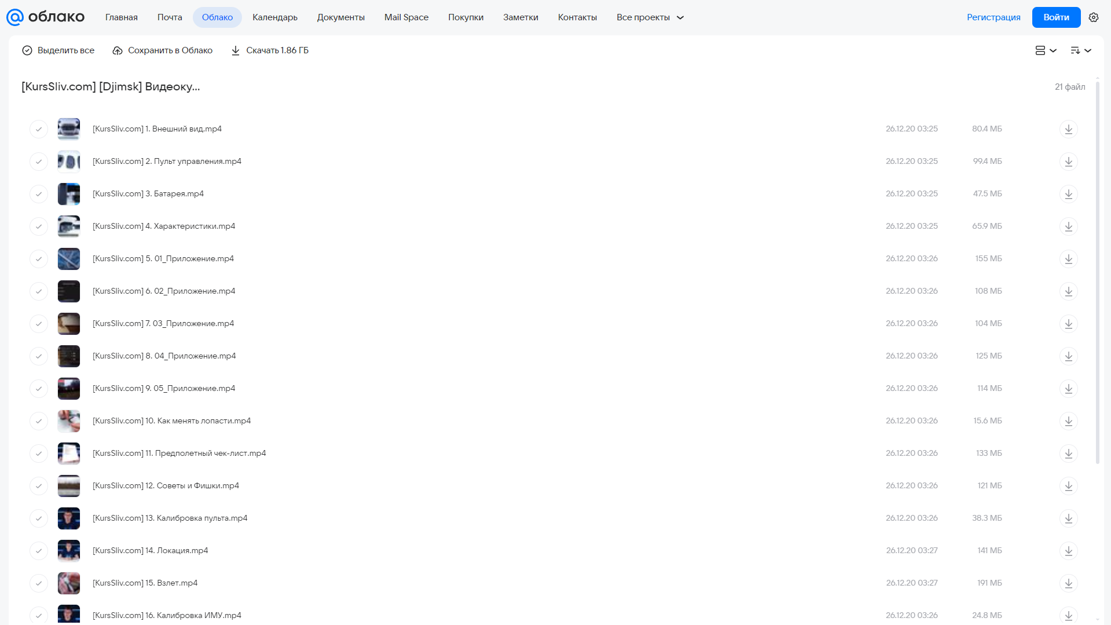This screenshot has height=625, width=1111.
Task: Select checkbox for 2. Пульт управления.mp4
Action: pyautogui.click(x=39, y=161)
